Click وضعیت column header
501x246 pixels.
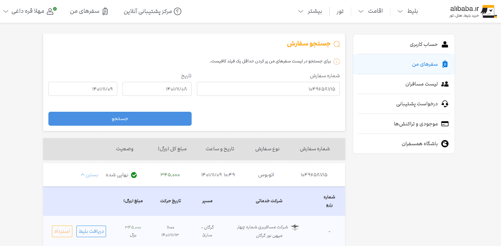coord(125,149)
